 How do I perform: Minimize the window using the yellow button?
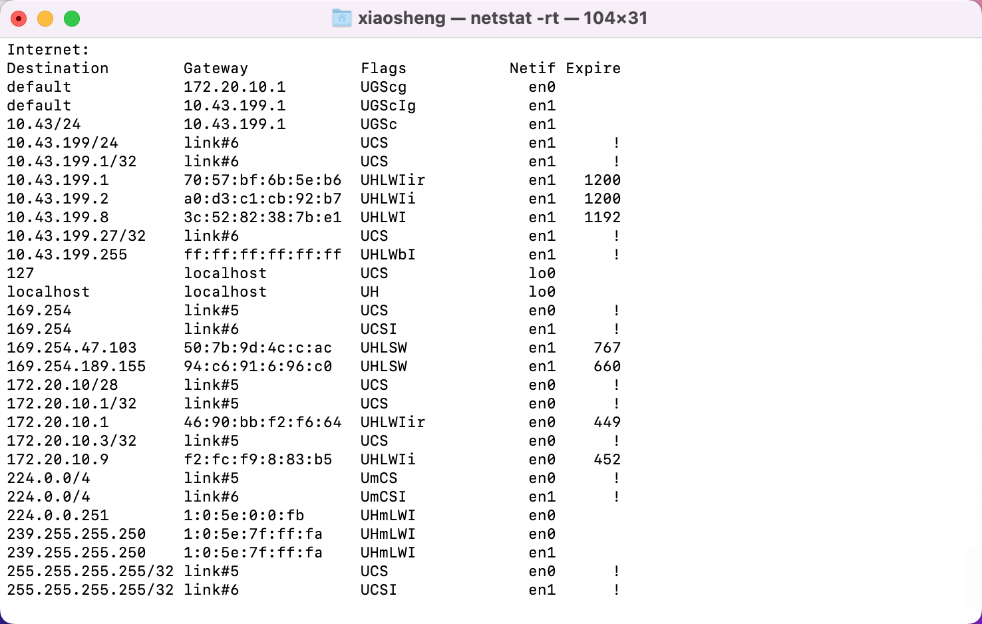click(45, 19)
